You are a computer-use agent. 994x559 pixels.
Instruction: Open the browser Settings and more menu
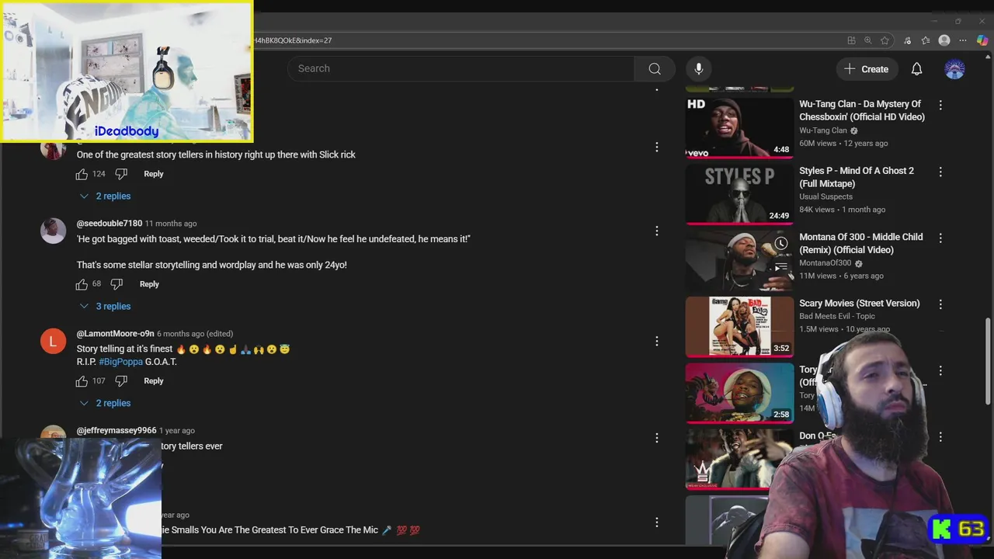click(x=963, y=40)
